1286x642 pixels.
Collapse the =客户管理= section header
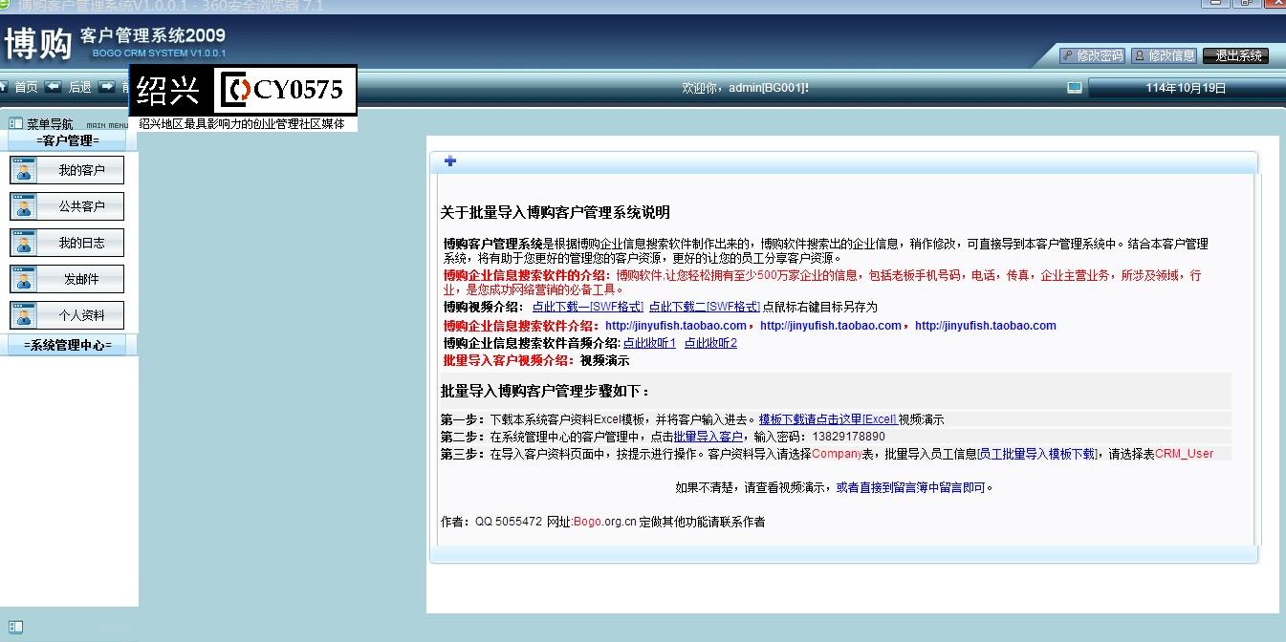pos(68,140)
